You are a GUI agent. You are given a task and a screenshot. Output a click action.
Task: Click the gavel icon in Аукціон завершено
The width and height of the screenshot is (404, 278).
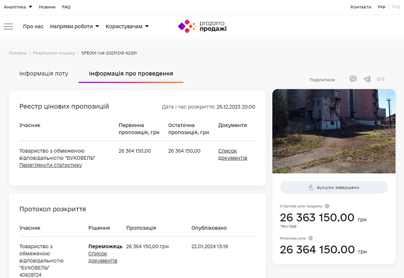311,187
